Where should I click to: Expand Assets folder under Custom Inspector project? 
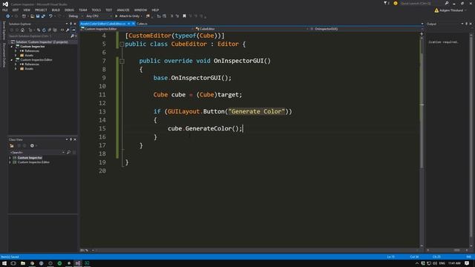tap(16, 56)
